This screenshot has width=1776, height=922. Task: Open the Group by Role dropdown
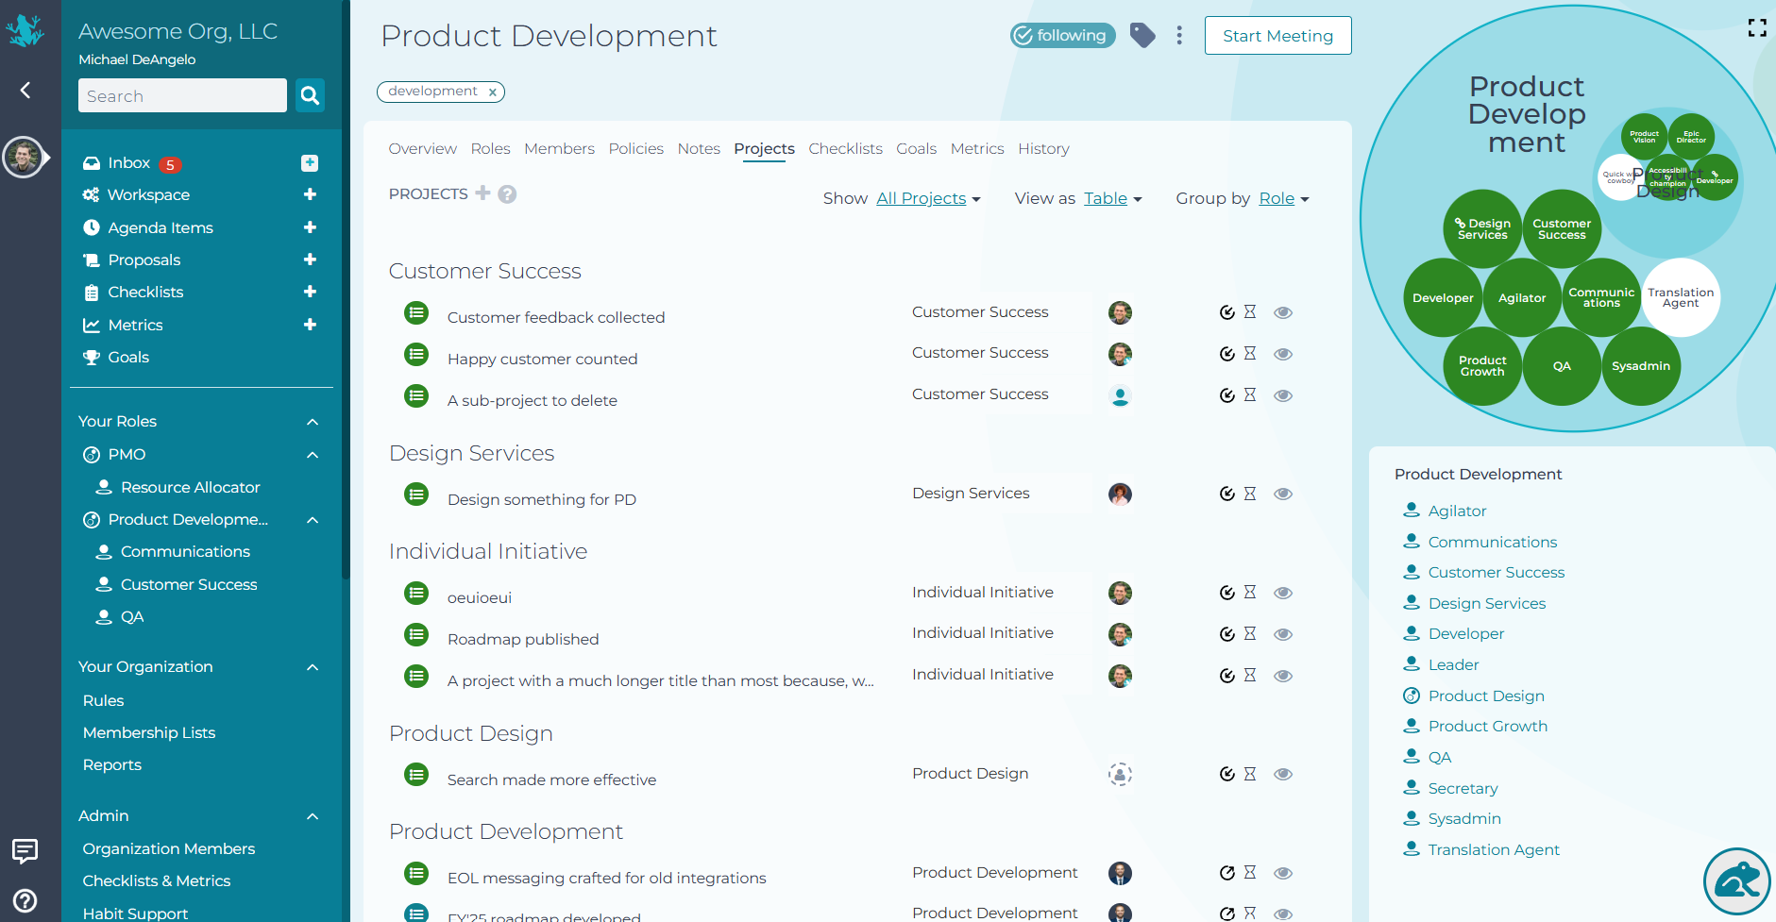point(1284,198)
